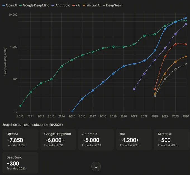Toggle the Mistral AI legend entry
This screenshot has width=190, height=175.
pos(92,6)
